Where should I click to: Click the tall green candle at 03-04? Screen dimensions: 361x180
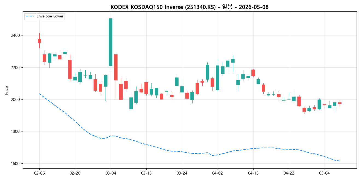click(x=110, y=42)
